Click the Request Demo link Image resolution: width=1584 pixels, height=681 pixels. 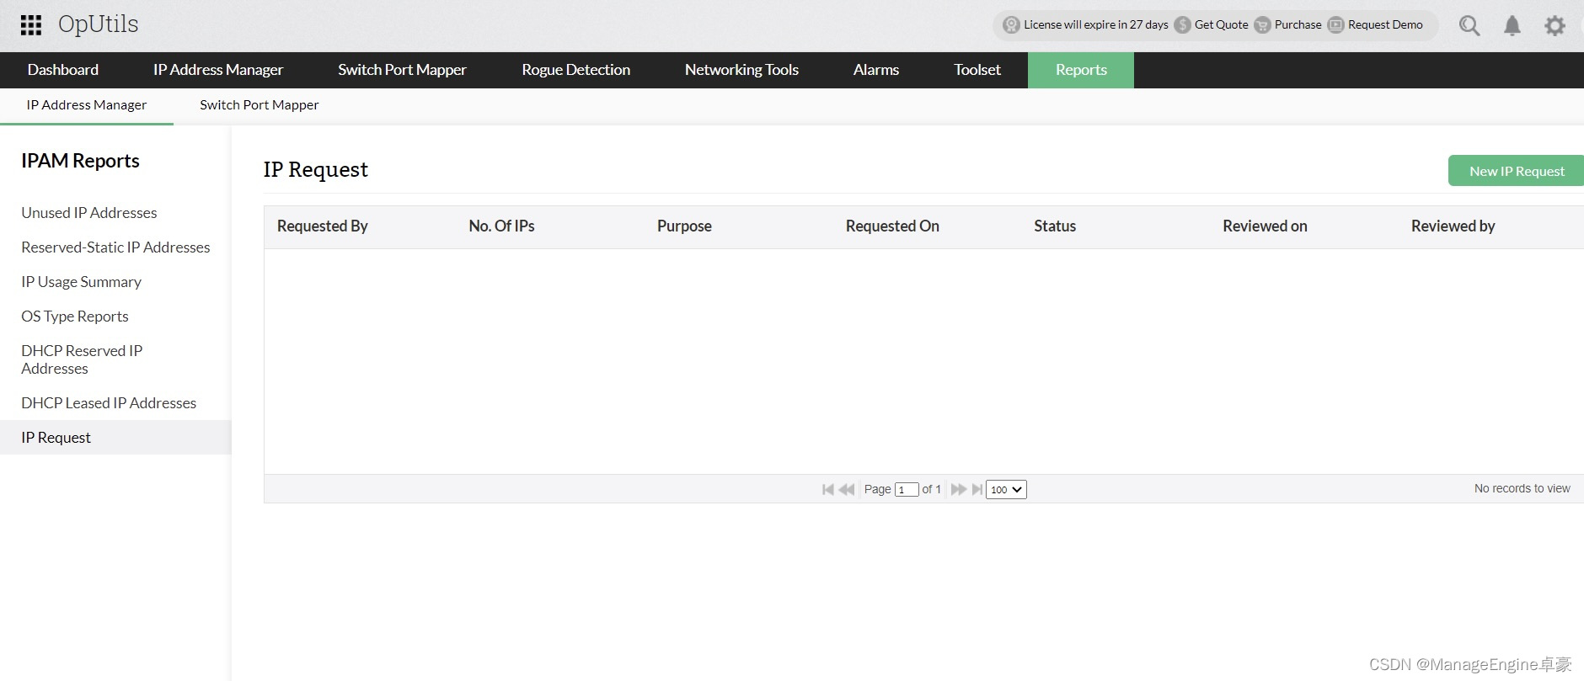pos(1385,25)
